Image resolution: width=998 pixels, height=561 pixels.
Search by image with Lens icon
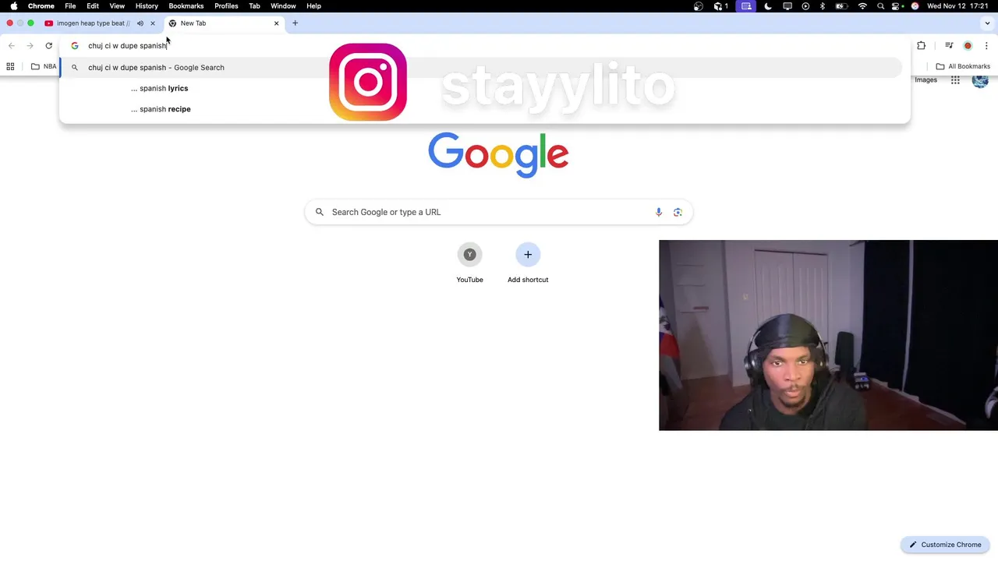678,212
